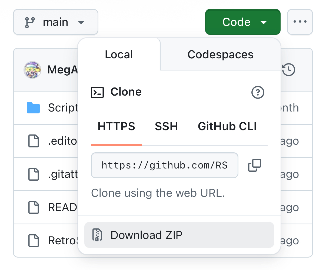Open the main branch selector dropdown
This screenshot has height=270, width=326.
(55, 22)
